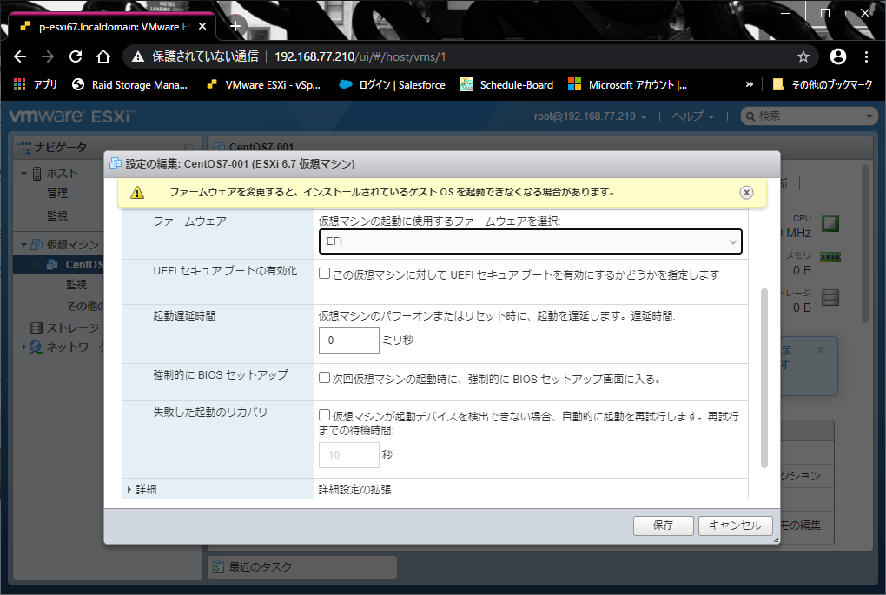Click the retry wait seconds field
Viewport: 886px width, 595px height.
pos(348,455)
